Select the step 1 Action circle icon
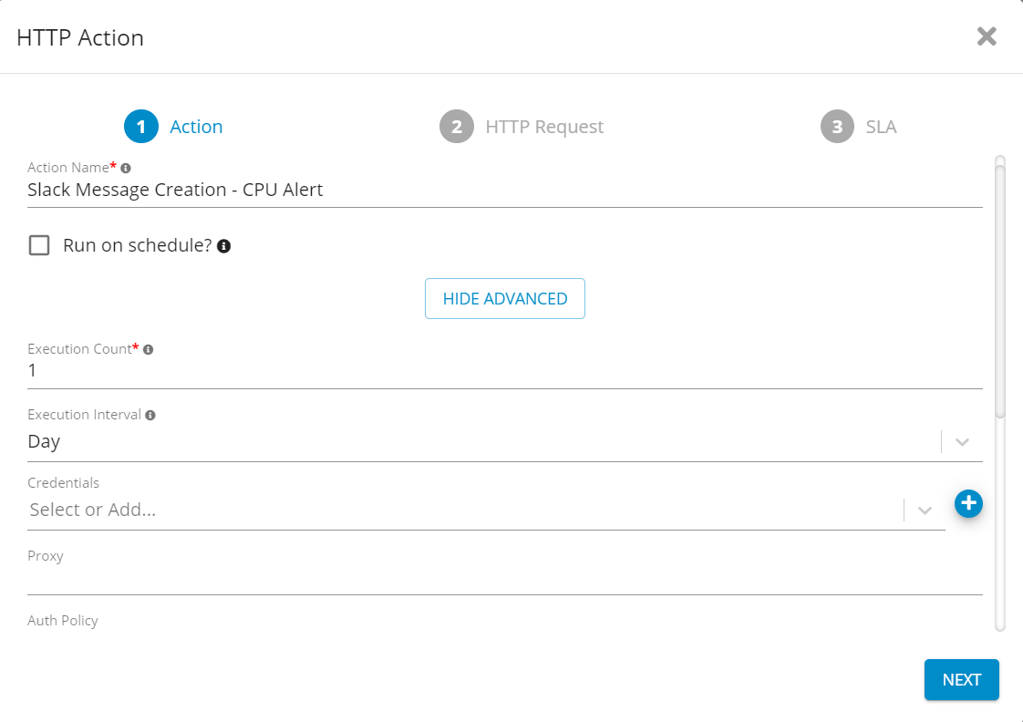1023x722 pixels. (140, 126)
